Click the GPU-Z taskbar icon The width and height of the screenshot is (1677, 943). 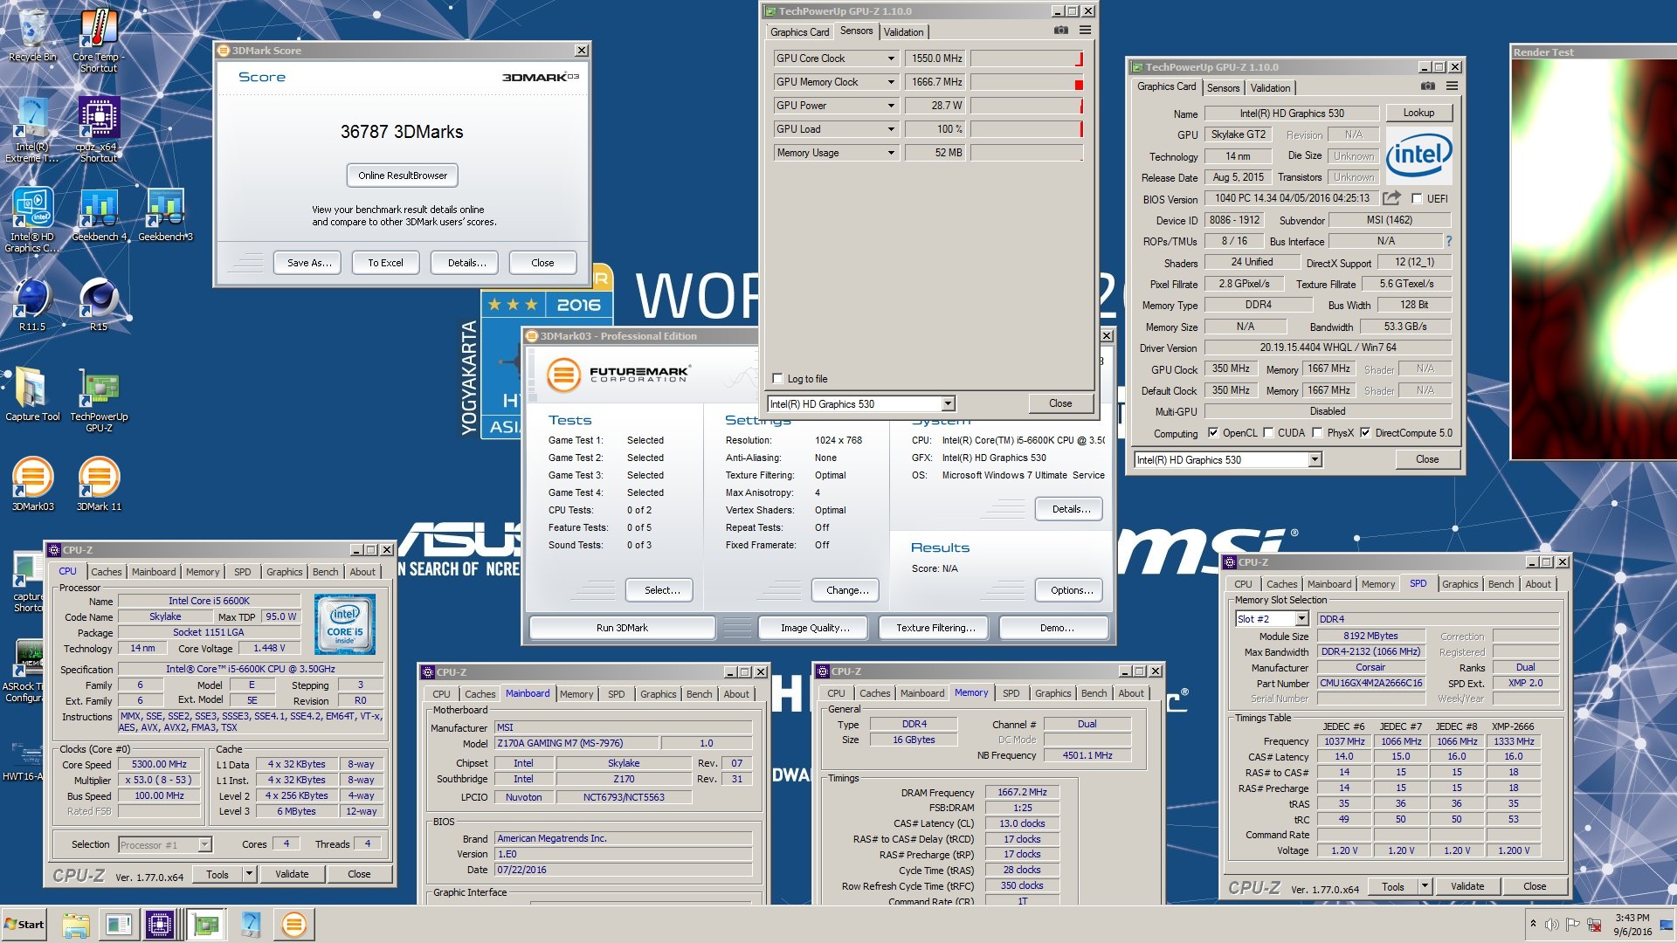point(205,925)
